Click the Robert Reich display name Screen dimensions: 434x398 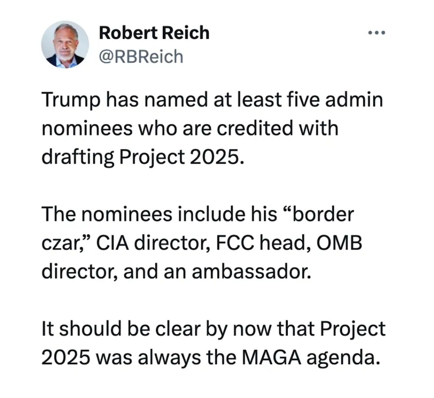[x=154, y=33]
